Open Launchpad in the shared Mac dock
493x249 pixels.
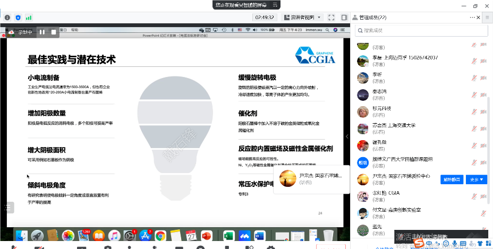point(37,236)
